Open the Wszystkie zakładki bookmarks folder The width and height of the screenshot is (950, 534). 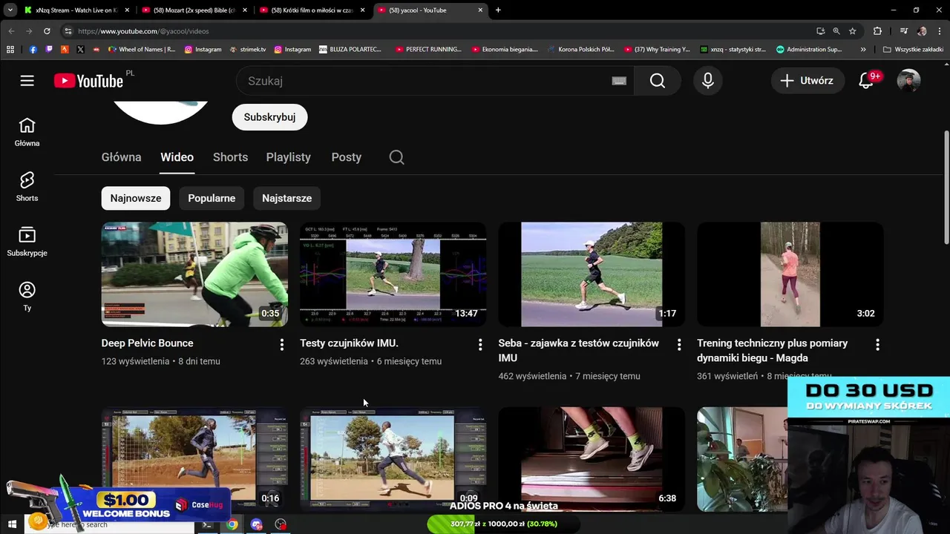click(x=913, y=50)
